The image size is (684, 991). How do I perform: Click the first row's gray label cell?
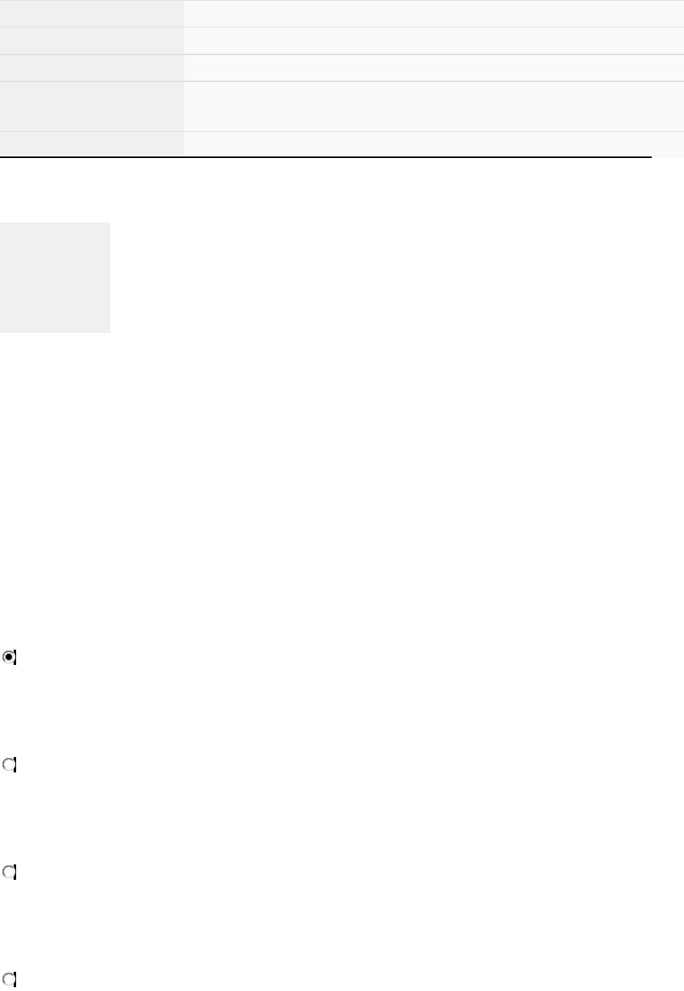[x=92, y=14]
